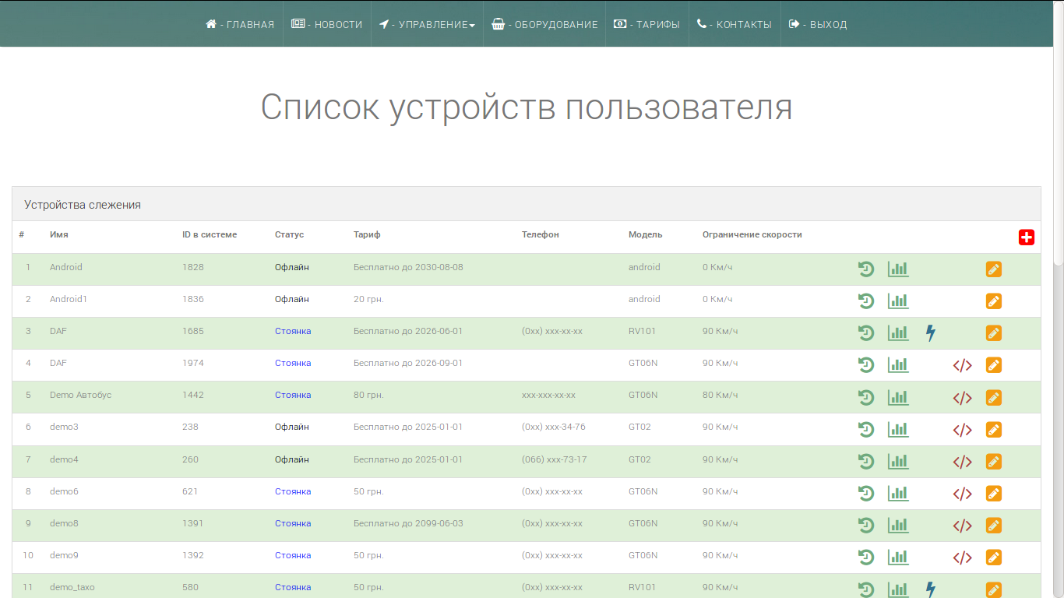Screen dimensions: 1064x598
Task: Click the Android device name
Action: [x=66, y=267]
